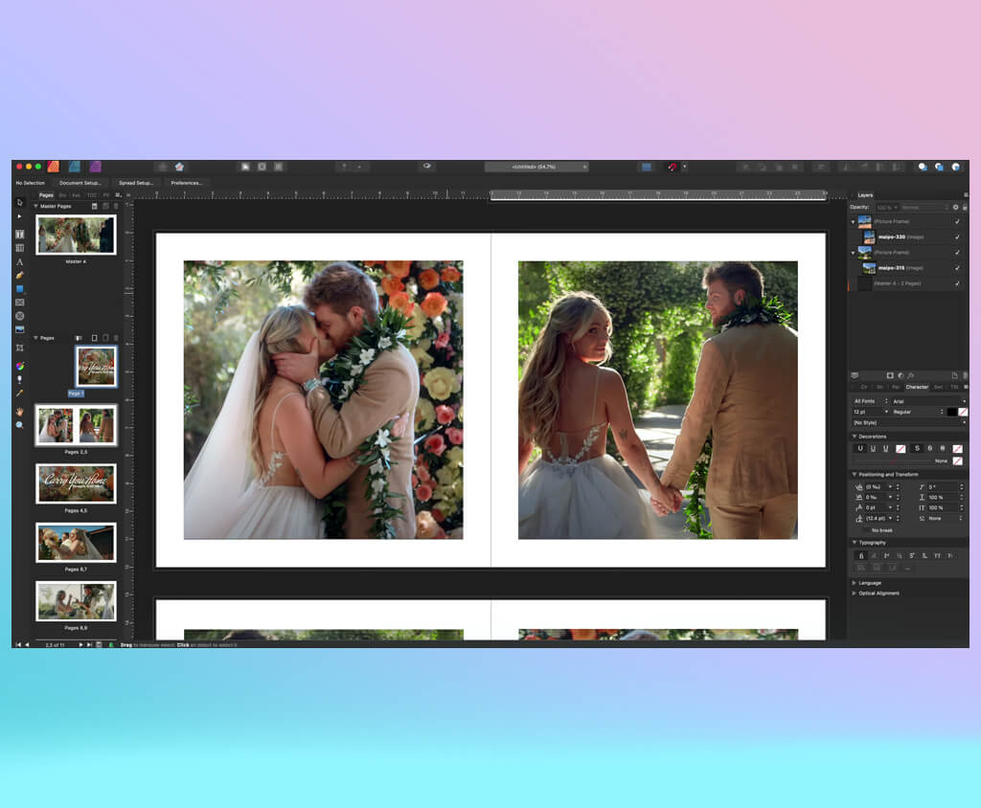Screen dimensions: 981x808
Task: Switch to the Pages panel tab
Action: (46, 195)
